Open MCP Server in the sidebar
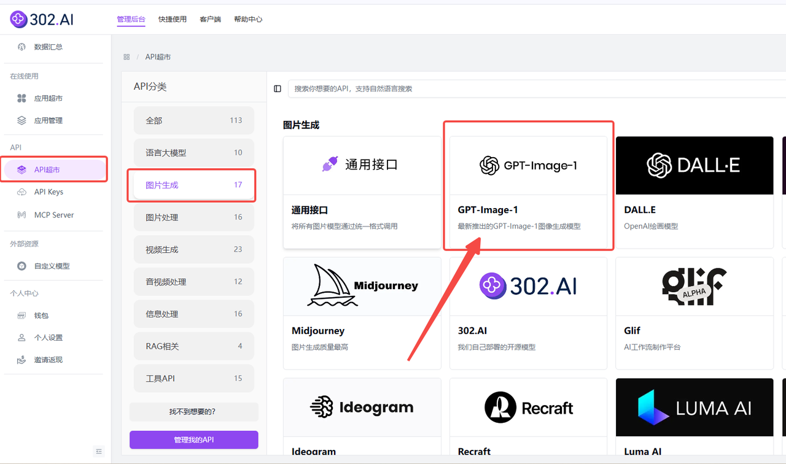Viewport: 786px width, 464px height. (55, 215)
